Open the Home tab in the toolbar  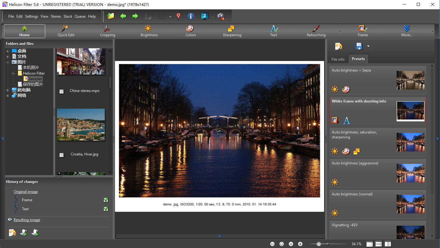point(24,31)
